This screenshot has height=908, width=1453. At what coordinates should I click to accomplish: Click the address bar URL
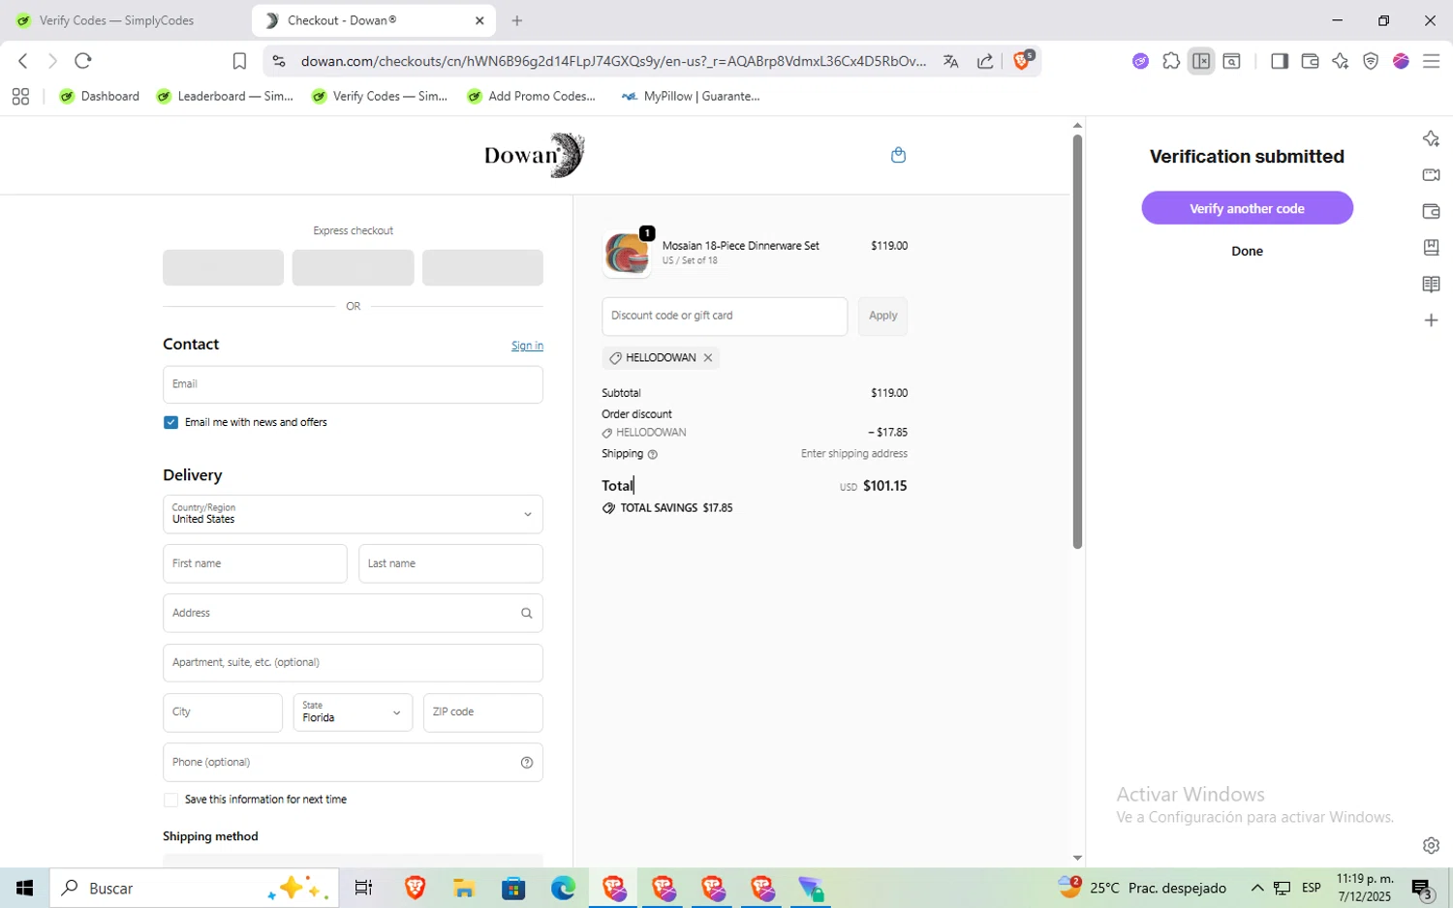coord(612,61)
